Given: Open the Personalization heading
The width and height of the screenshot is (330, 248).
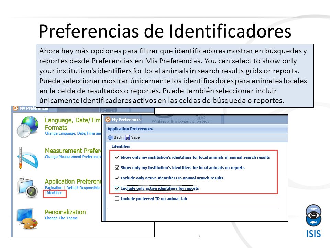Looking at the screenshot, I should [x=65, y=212].
